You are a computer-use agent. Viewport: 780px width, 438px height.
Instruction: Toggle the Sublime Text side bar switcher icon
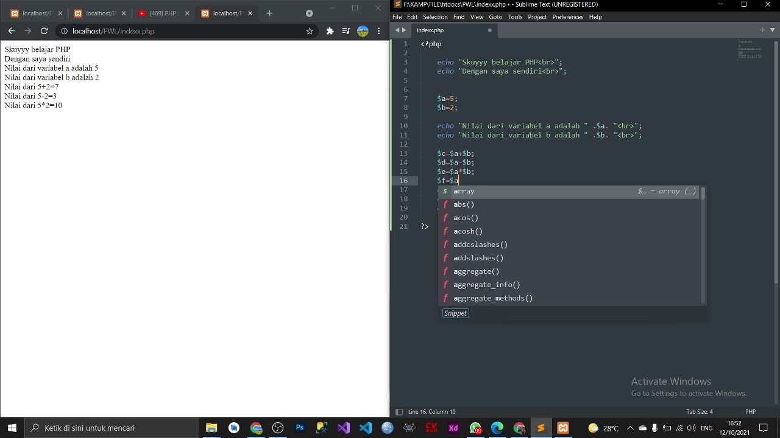coord(399,412)
